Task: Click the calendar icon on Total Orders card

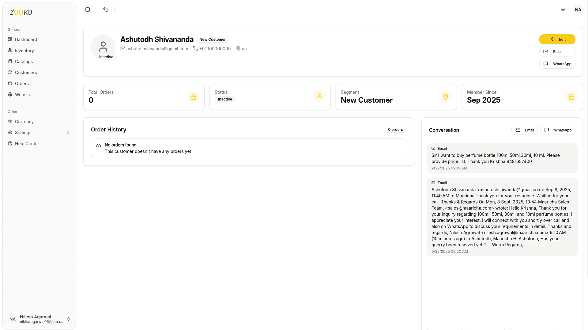Action: point(193,97)
